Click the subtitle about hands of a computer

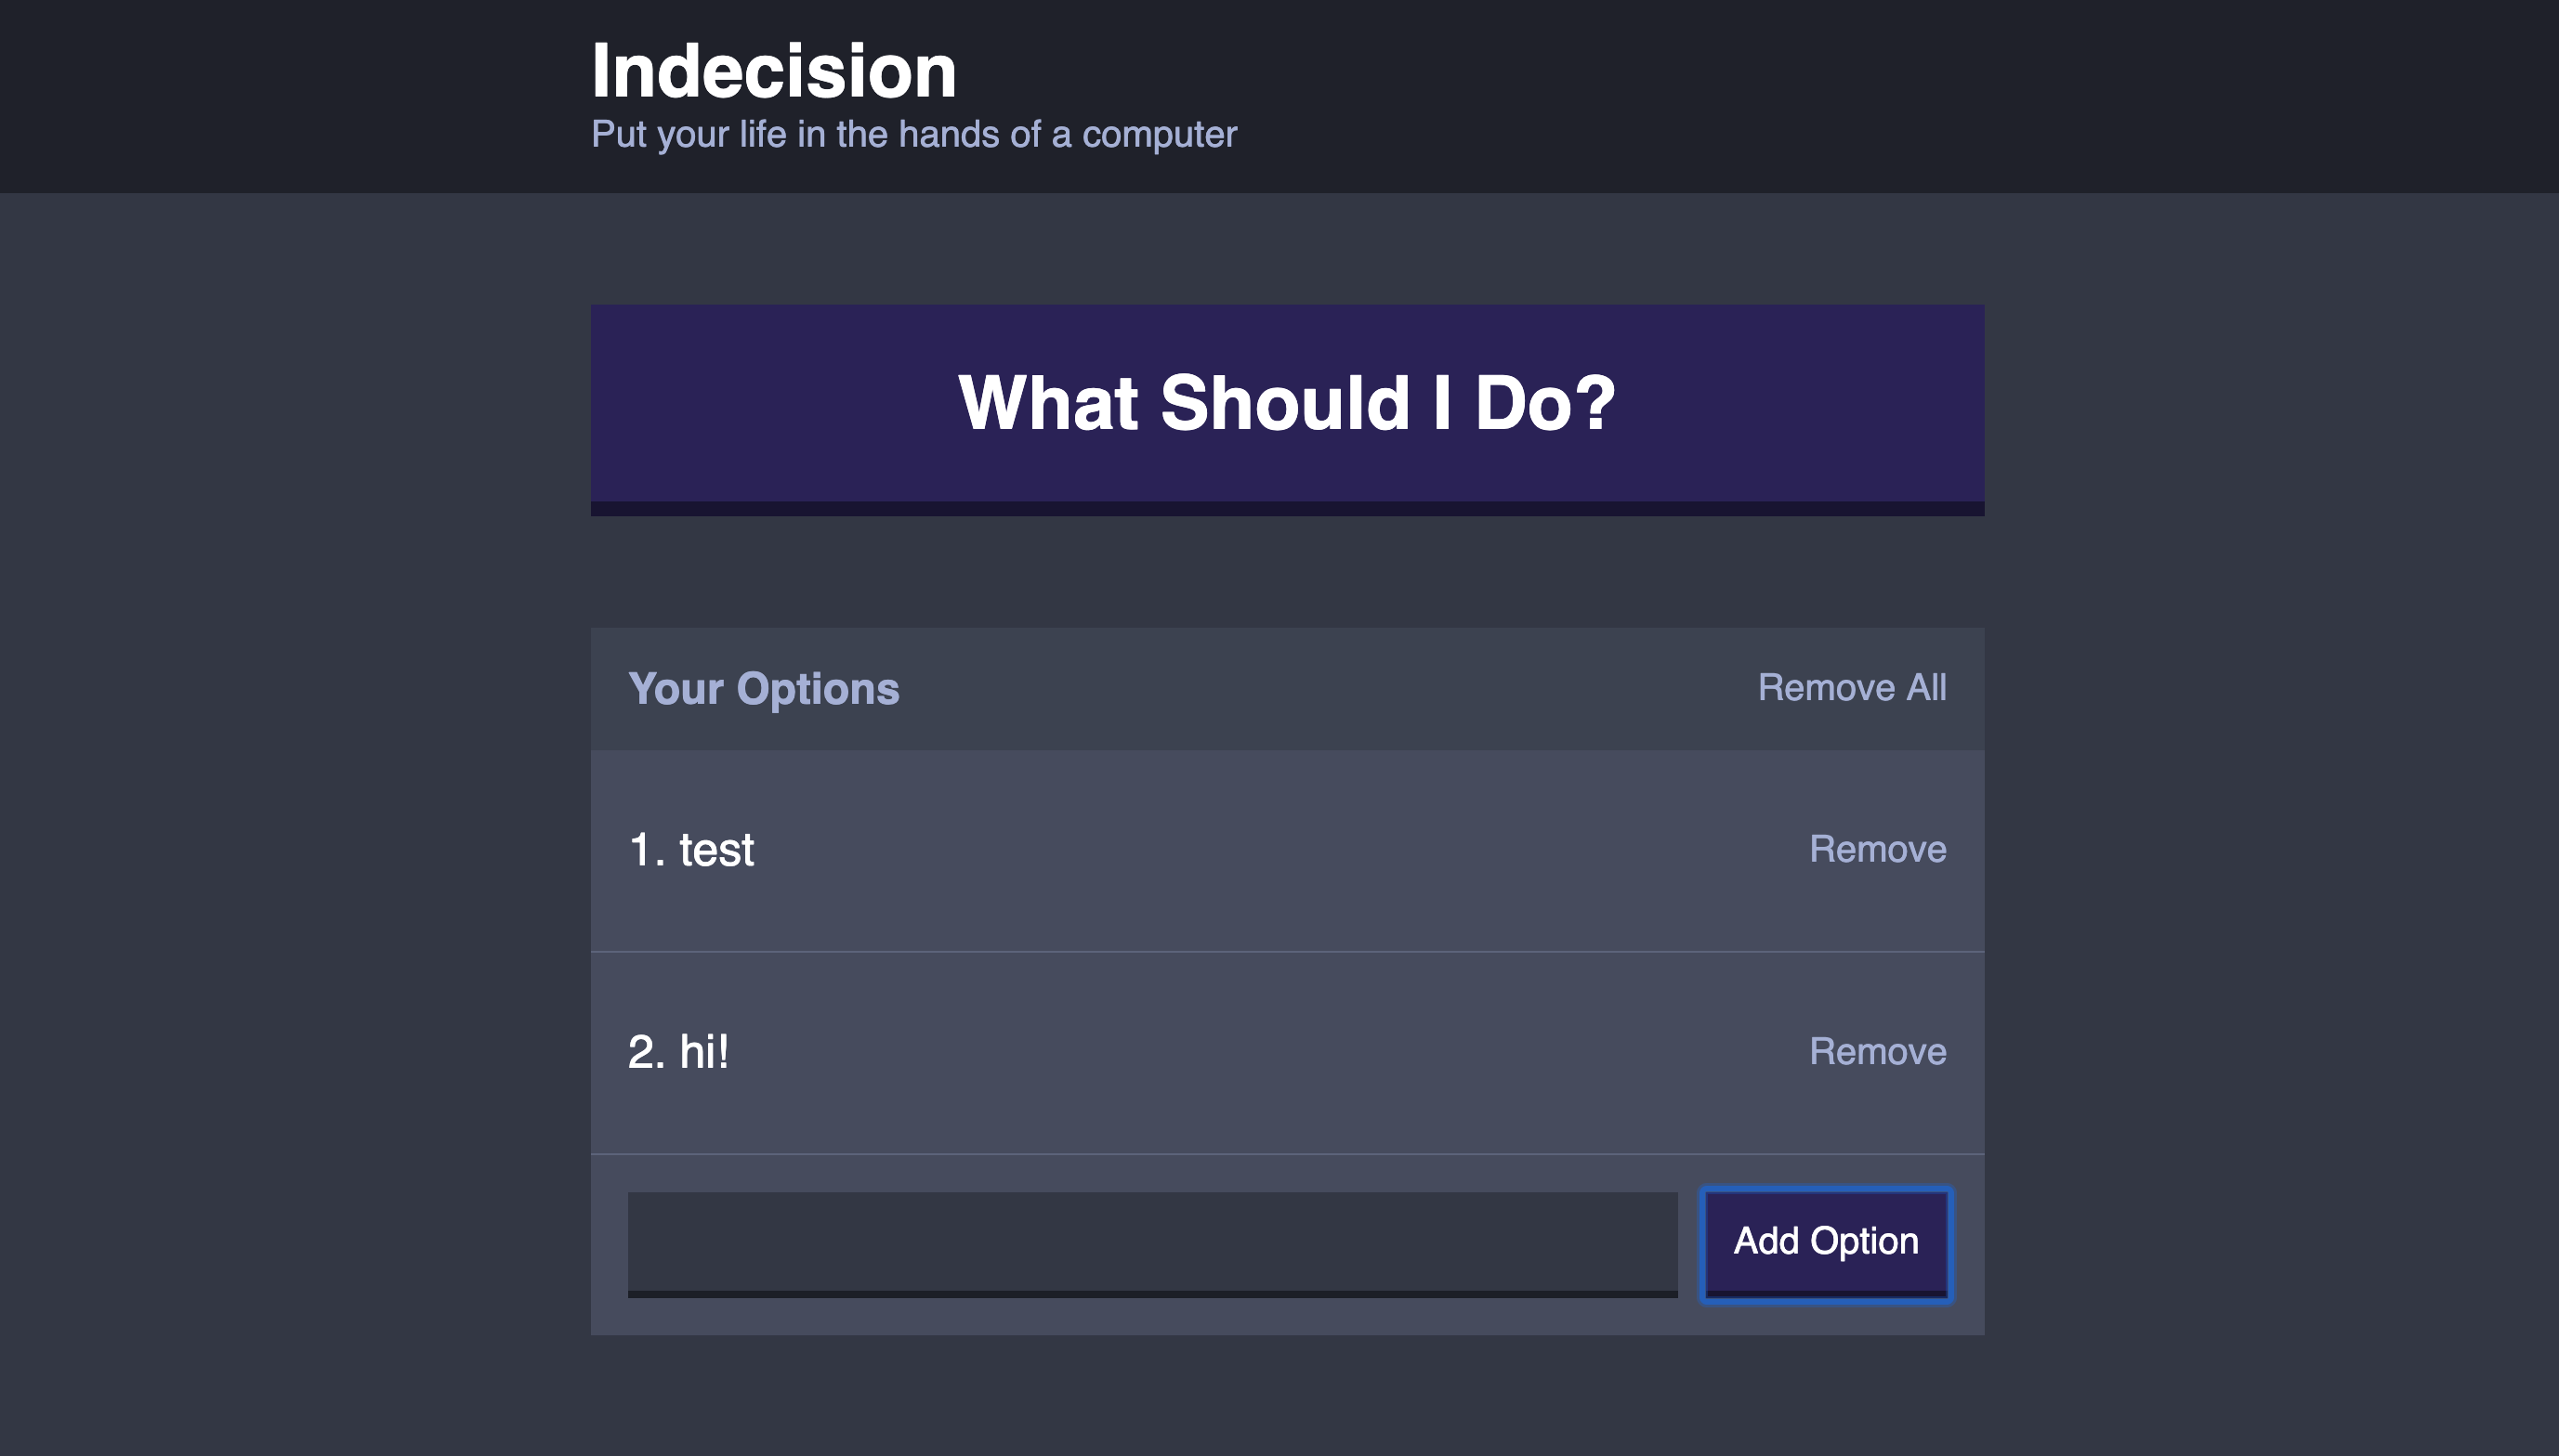[x=913, y=135]
